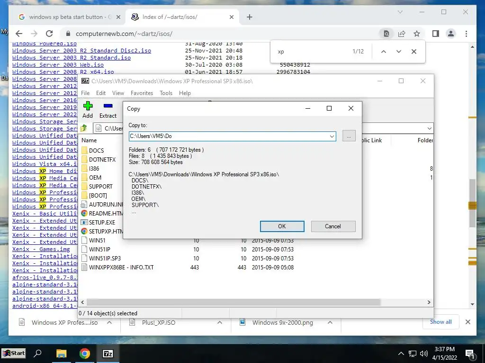This screenshot has width=485, height=363.
Task: Click the Chrome address bar URL
Action: [x=124, y=34]
